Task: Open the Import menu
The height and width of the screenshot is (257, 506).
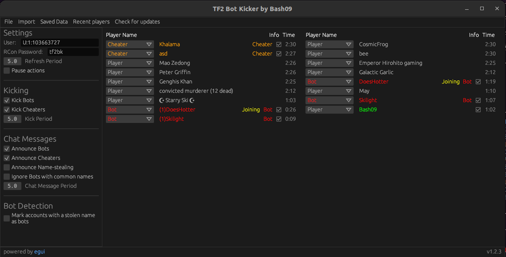Action: (26, 22)
